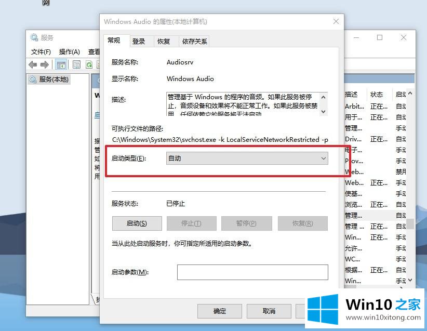Minimize the Services window
The image size is (427, 331).
pyautogui.click(x=356, y=37)
